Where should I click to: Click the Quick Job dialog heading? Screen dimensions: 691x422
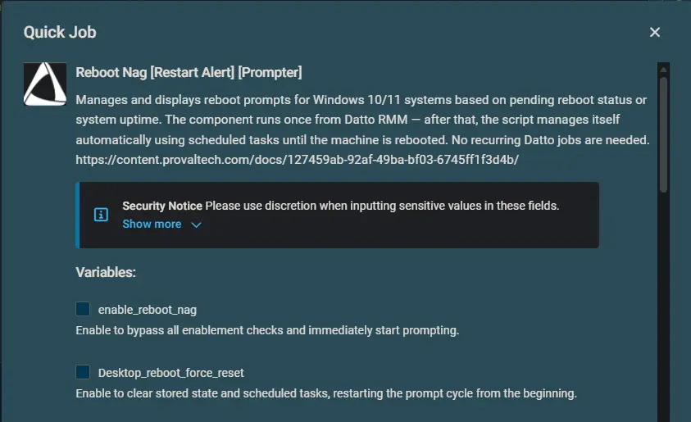(x=60, y=32)
